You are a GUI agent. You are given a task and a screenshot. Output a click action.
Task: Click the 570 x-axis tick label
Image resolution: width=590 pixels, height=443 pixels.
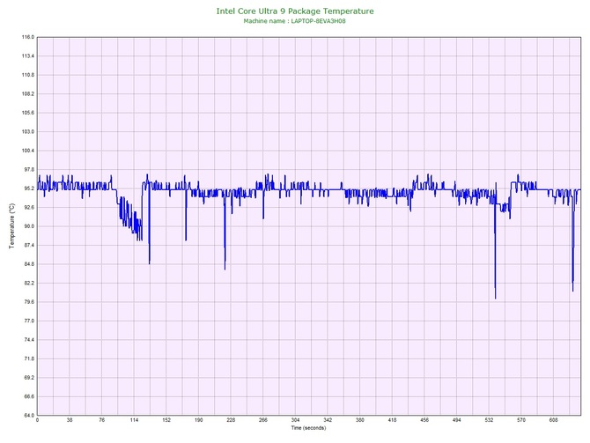point(521,420)
